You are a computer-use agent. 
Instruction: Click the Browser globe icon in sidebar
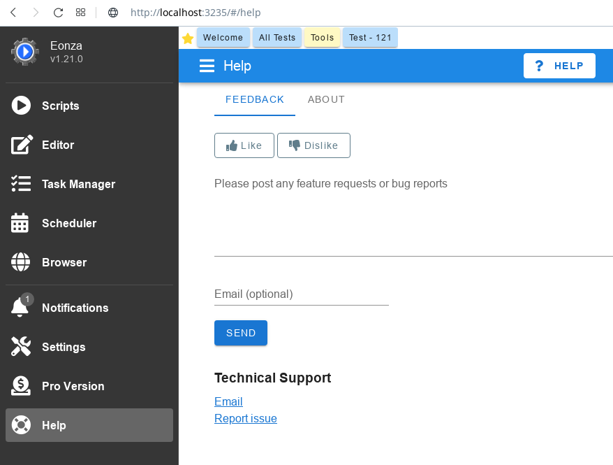point(21,262)
